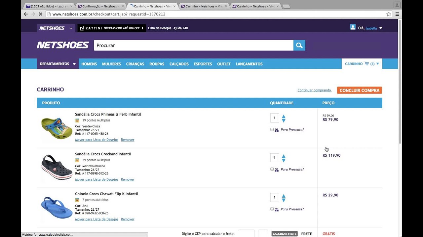423x237 pixels.
Task: Click the first CEP input box
Action: (x=246, y=233)
